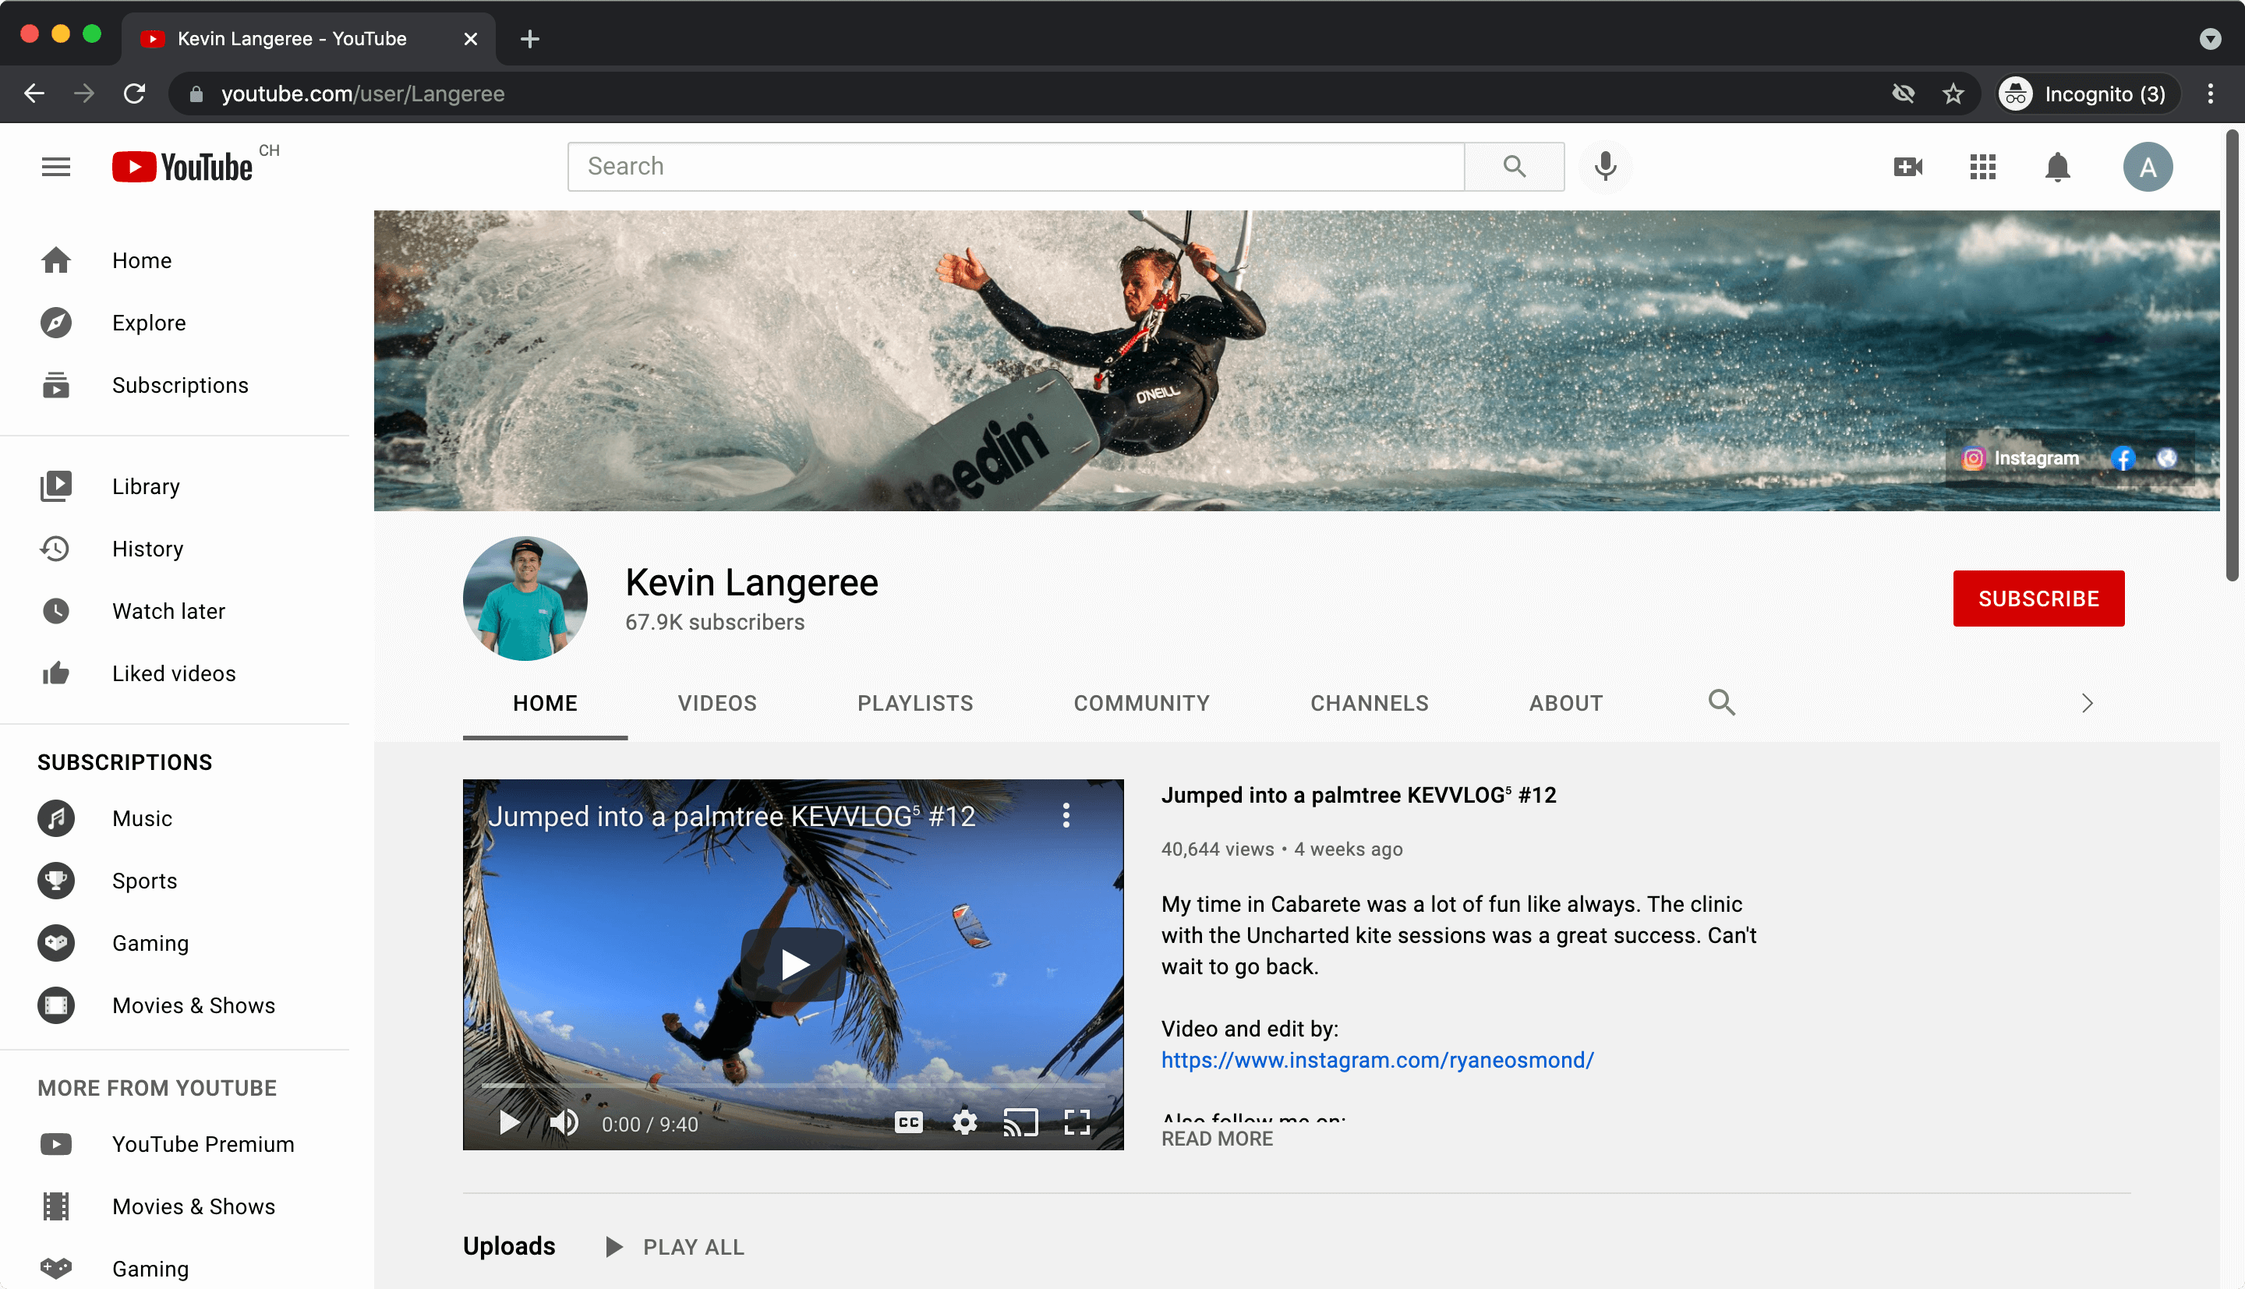Open the Facebook icon on the banner
Screen dimensions: 2245x1289
(x=2122, y=457)
